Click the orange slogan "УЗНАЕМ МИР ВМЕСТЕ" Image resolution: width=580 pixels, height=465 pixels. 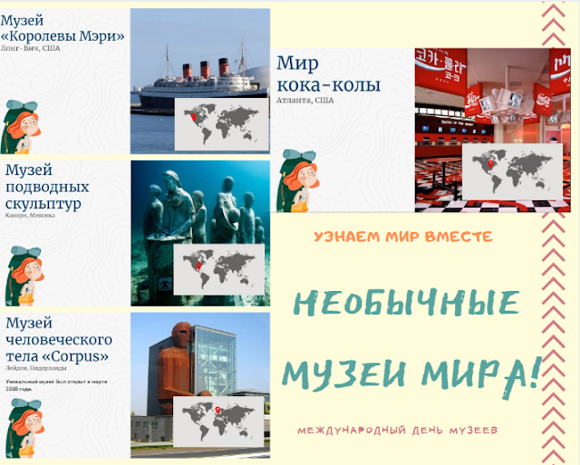click(403, 237)
